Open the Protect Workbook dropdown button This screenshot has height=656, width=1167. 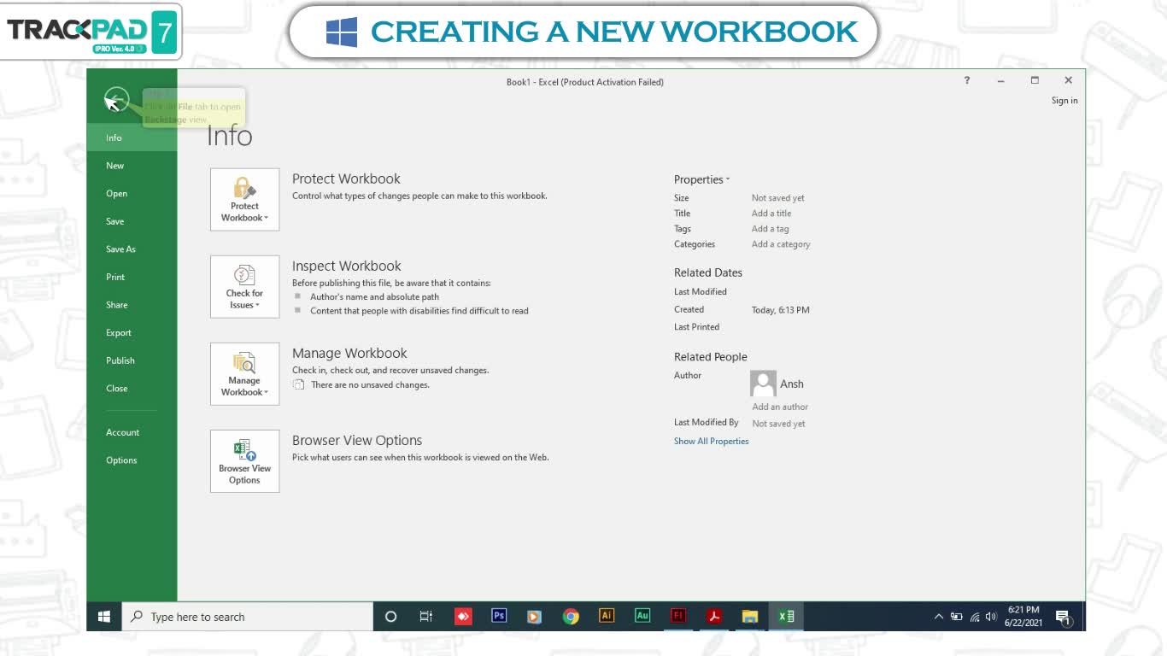[244, 199]
